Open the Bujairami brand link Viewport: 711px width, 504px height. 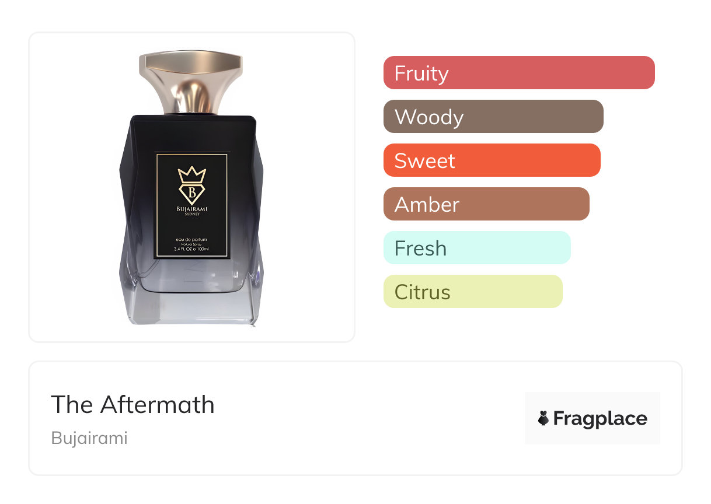point(89,438)
